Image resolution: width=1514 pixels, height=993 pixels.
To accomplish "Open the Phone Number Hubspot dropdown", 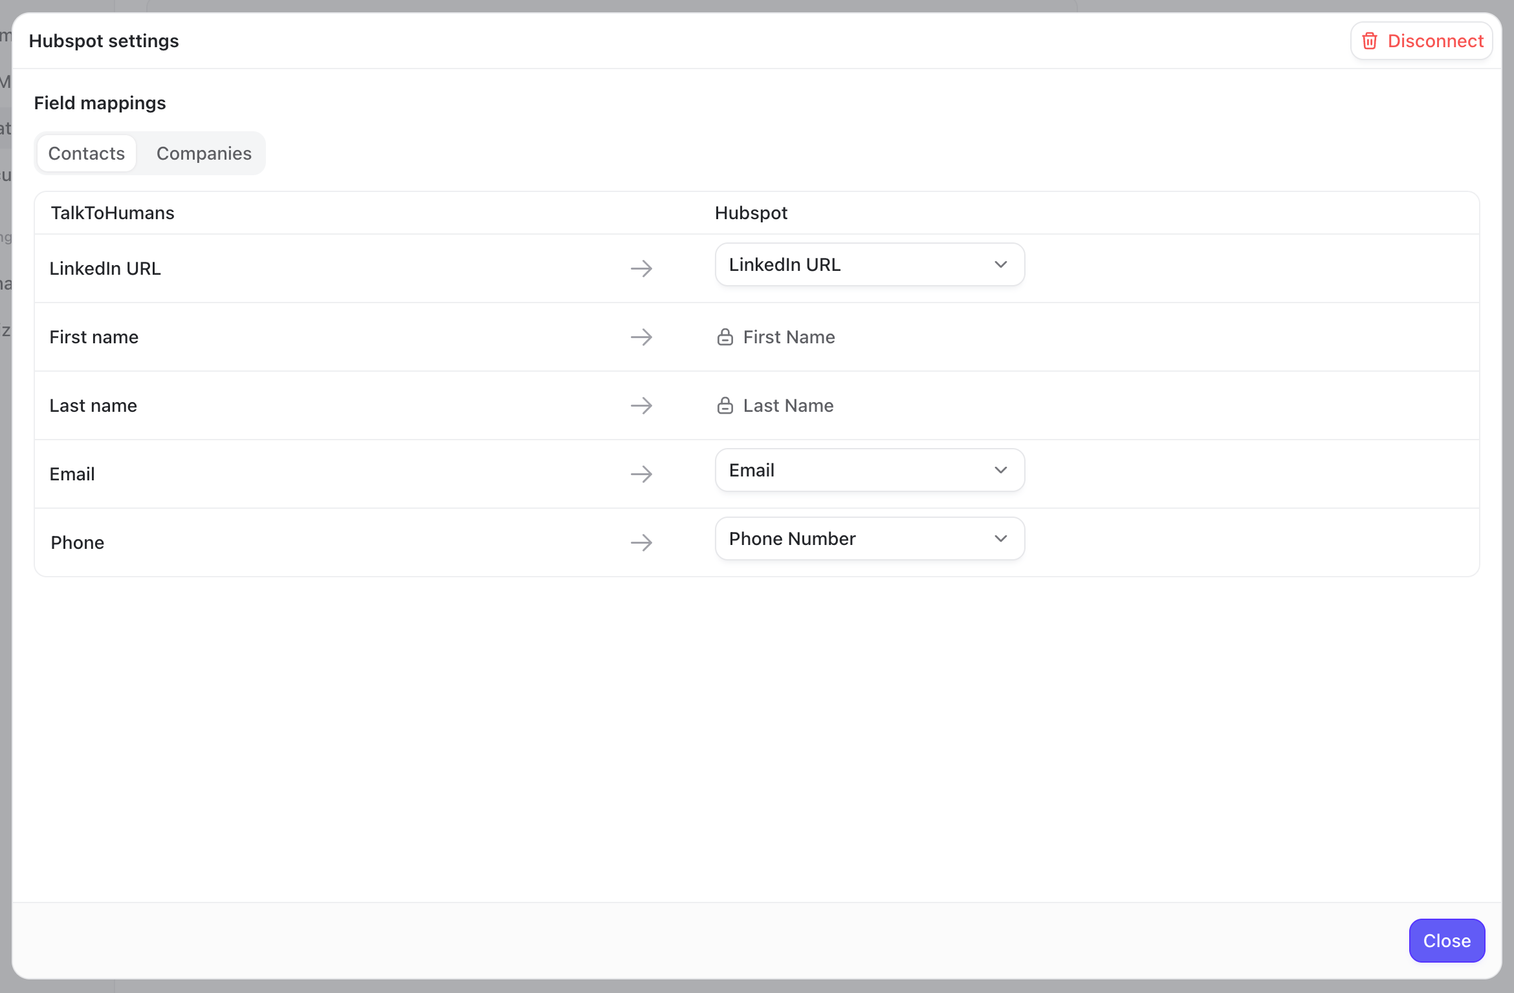I will [870, 539].
